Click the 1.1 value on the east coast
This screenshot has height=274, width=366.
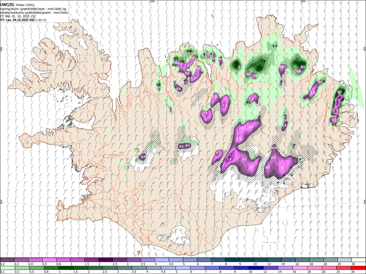334,120
